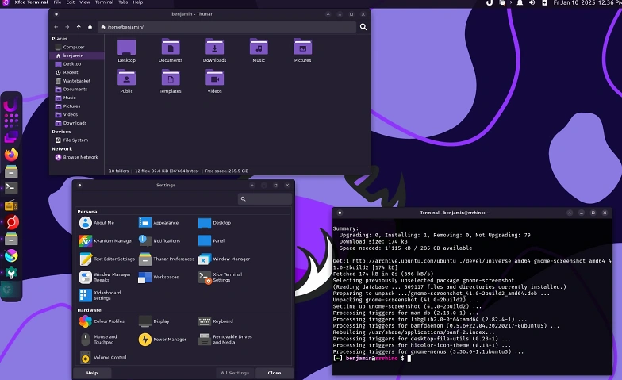Open Thunar Preferences
Image resolution: width=622 pixels, height=380 pixels.
click(167, 259)
